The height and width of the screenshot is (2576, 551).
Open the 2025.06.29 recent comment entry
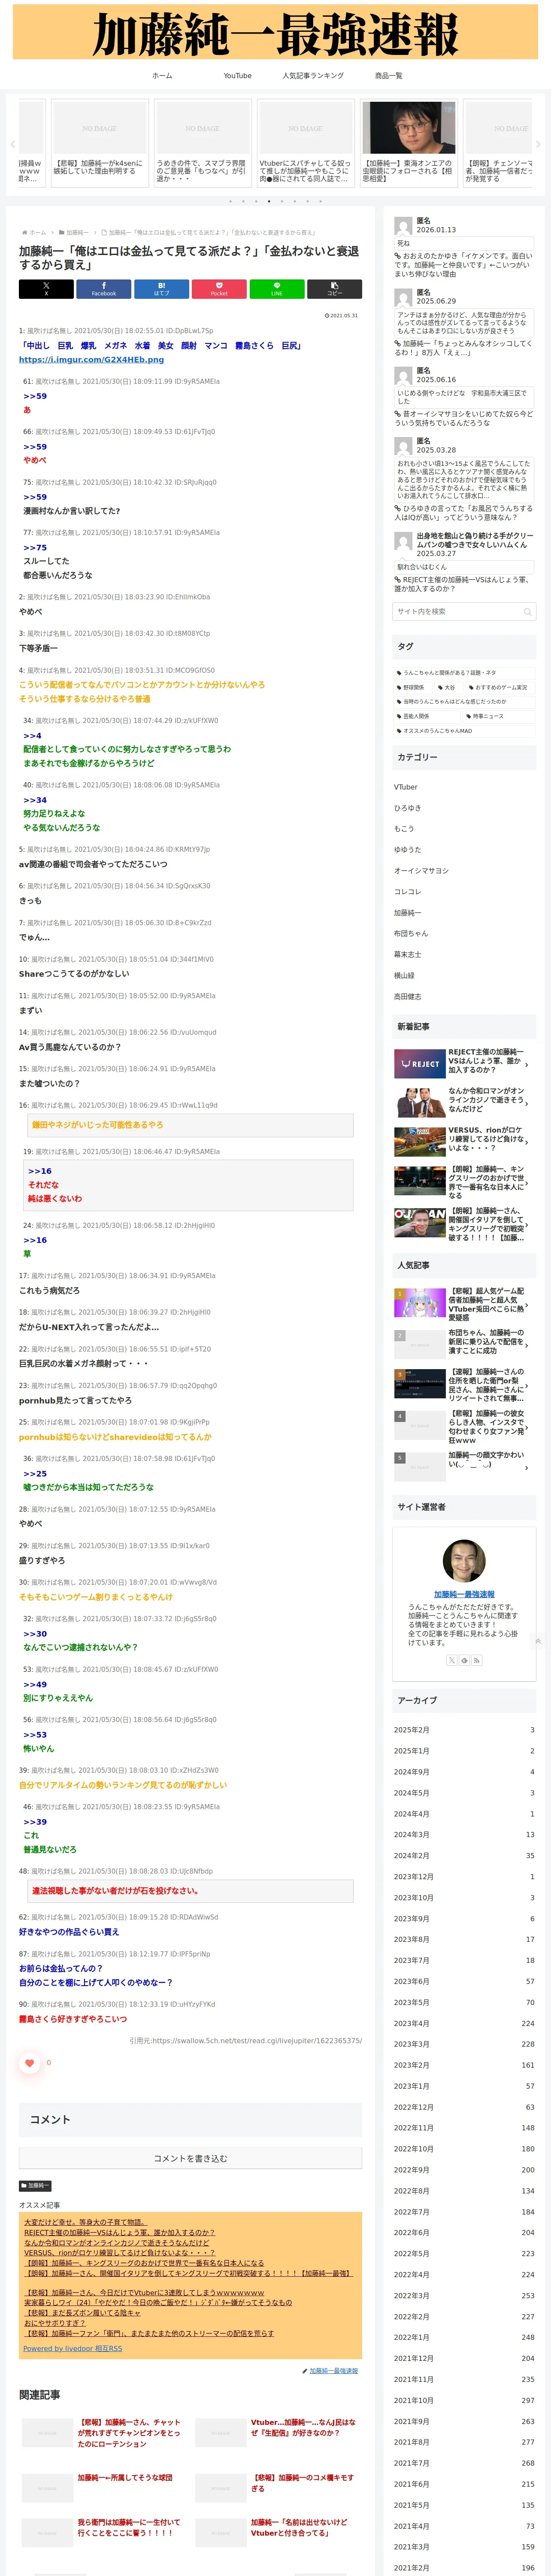click(x=464, y=322)
